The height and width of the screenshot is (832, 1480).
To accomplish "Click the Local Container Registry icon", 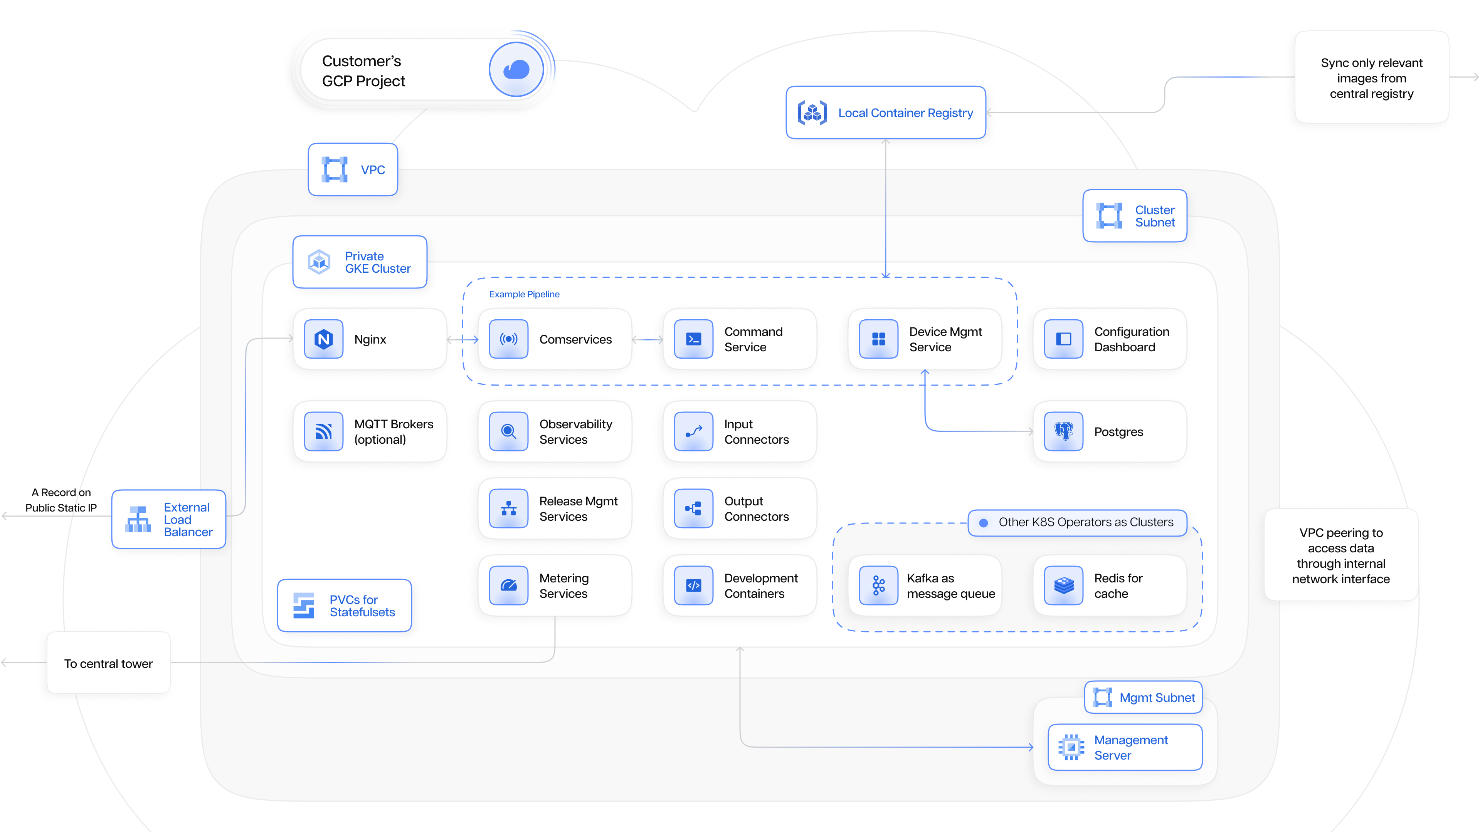I will [x=812, y=112].
